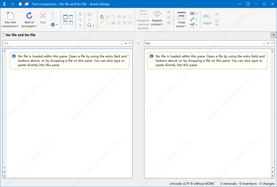Screen dimensions: 277x187
Task: Click the mouse pointer selection icon
Action: coord(130,17)
